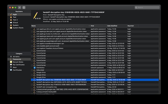Select the iCloud keychain
168x104 pixels.
click(x=19, y=22)
